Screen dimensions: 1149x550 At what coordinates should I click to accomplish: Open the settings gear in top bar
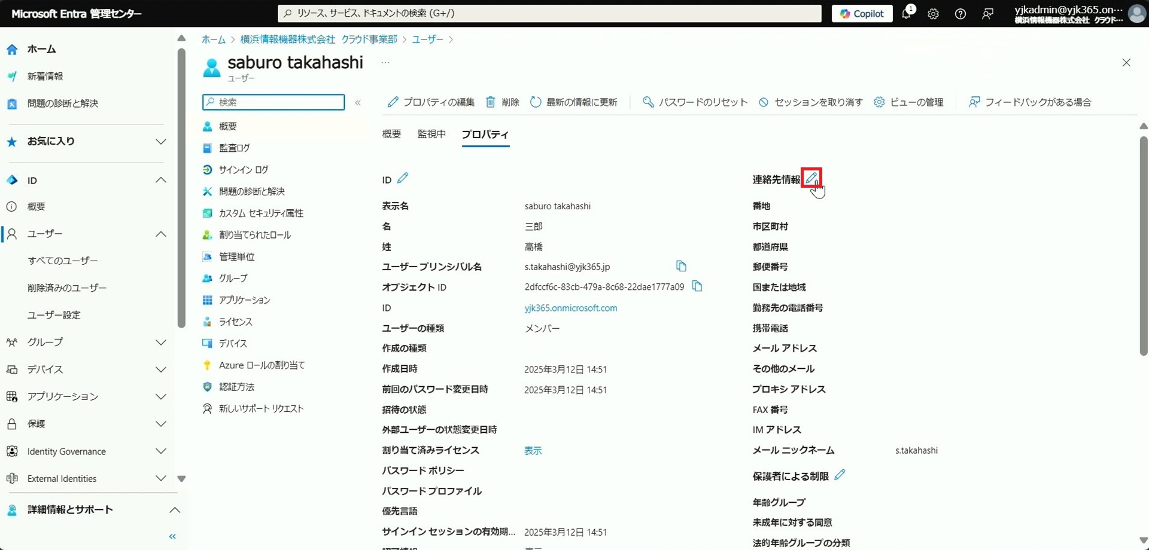point(933,14)
